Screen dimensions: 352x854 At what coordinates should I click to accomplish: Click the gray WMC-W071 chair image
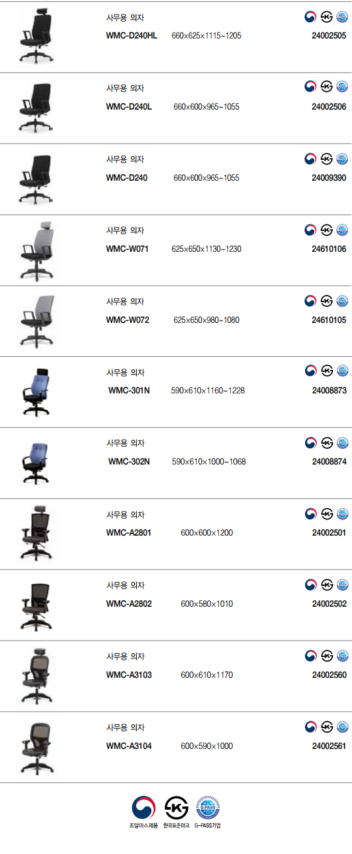click(36, 250)
